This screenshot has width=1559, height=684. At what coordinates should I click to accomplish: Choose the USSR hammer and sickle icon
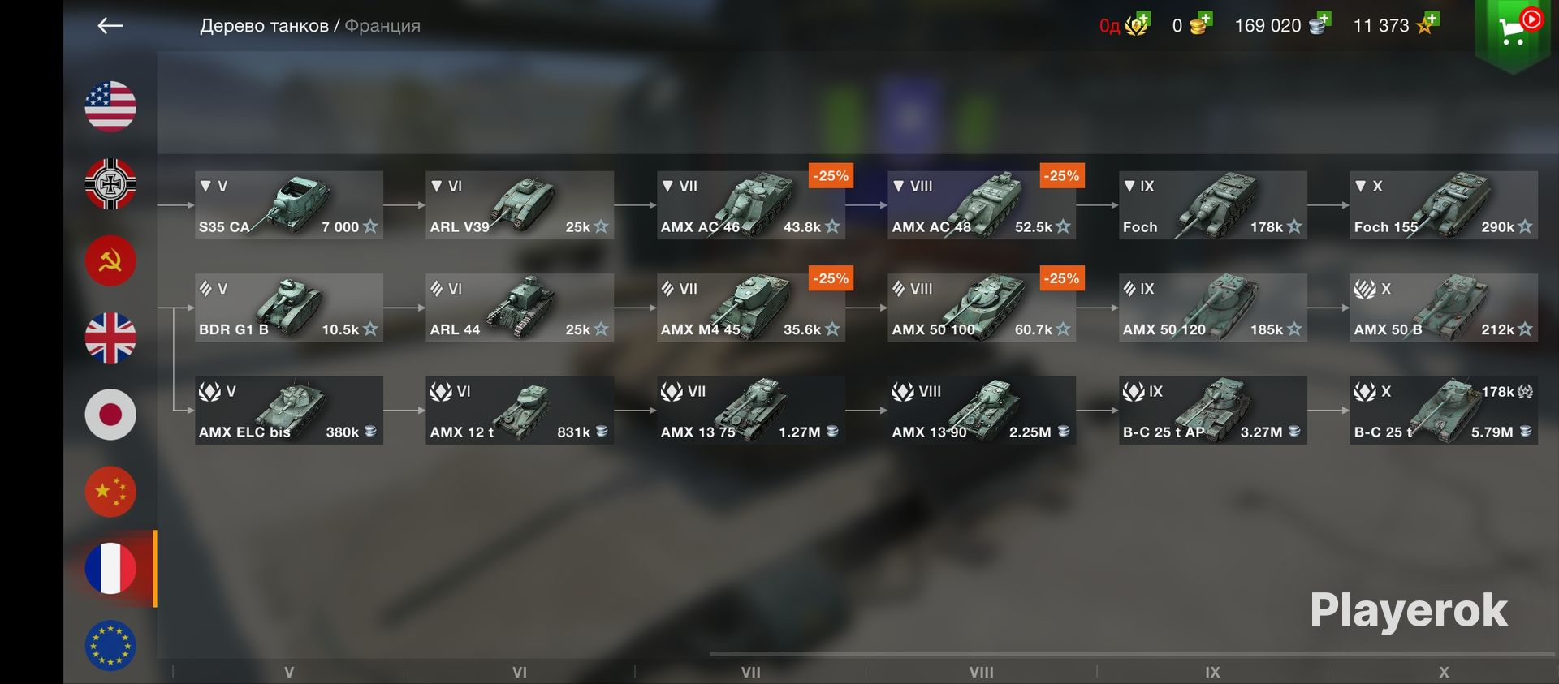click(110, 260)
